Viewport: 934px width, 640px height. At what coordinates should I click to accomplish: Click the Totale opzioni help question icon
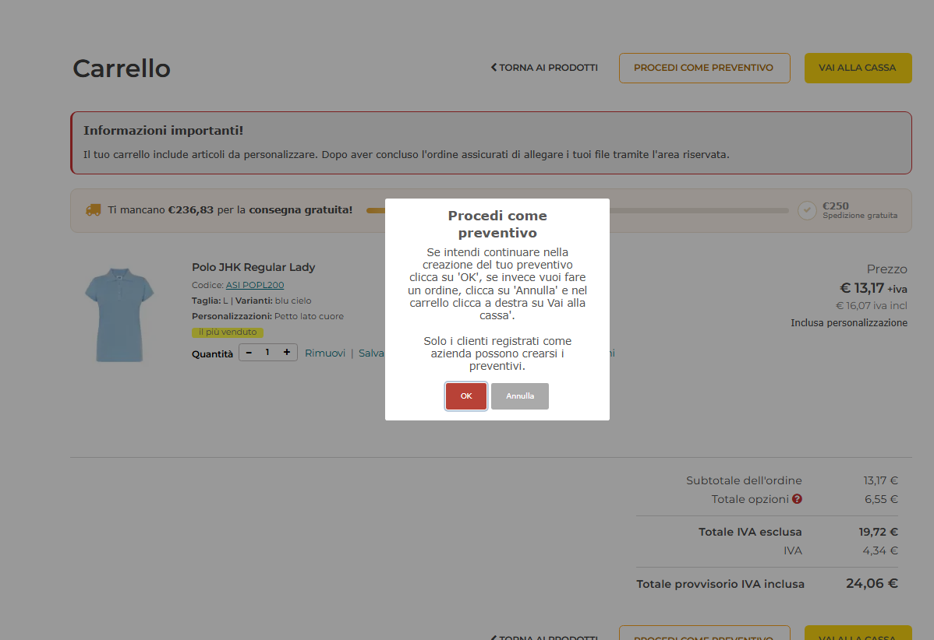(797, 499)
